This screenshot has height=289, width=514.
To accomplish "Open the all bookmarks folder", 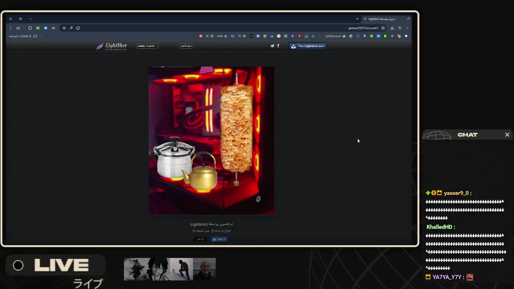I will pyautogui.click(x=23, y=36).
